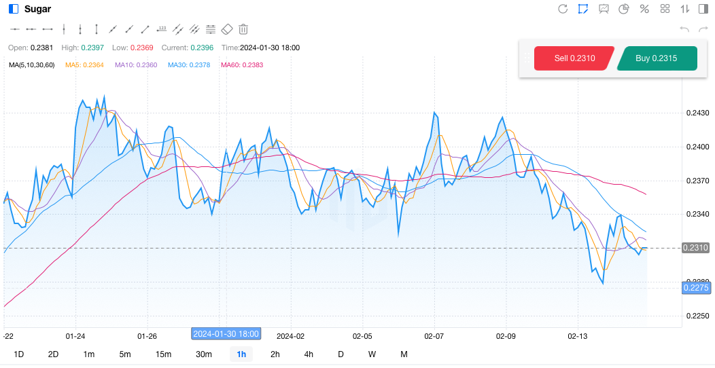The image size is (715, 368).
Task: Grab the dotted handle on the Sell/Buy panel
Action: (526, 58)
